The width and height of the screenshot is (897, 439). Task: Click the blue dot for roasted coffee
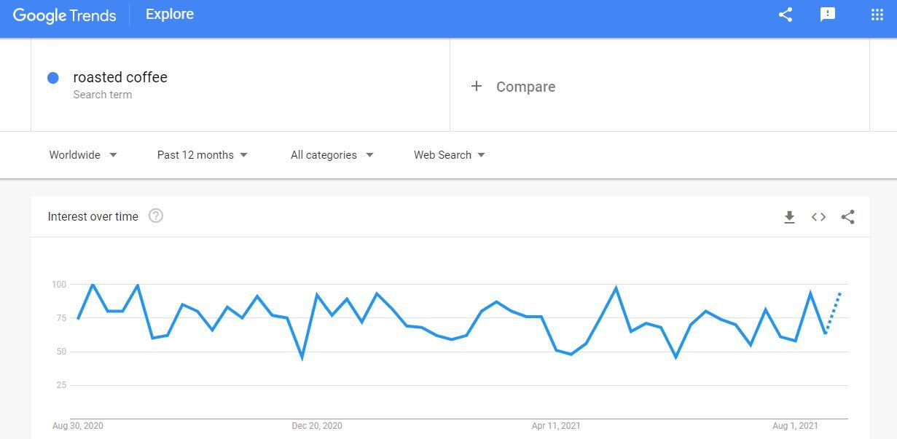53,78
